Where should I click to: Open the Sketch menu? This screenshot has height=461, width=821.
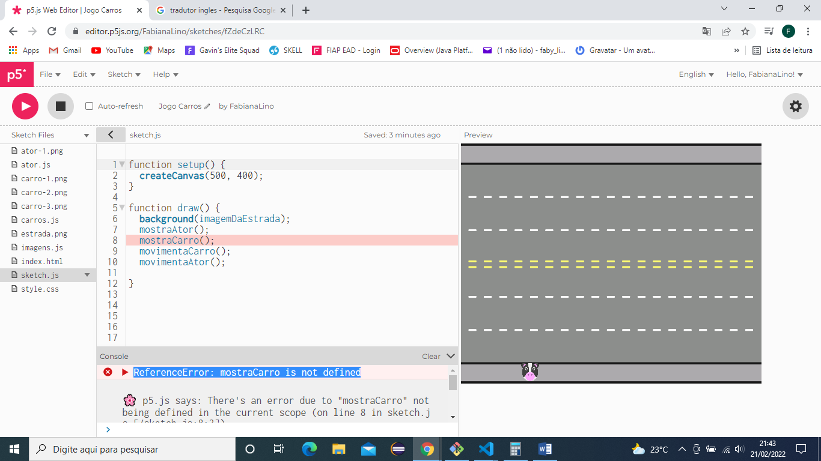click(x=124, y=74)
